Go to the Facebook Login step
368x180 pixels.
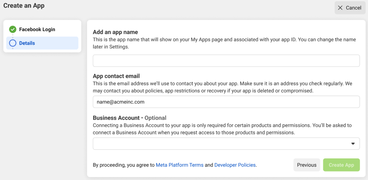tap(37, 30)
